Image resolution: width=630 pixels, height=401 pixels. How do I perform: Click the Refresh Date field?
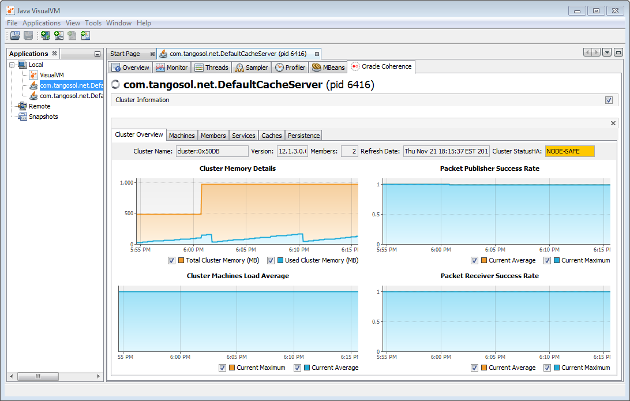tap(447, 151)
